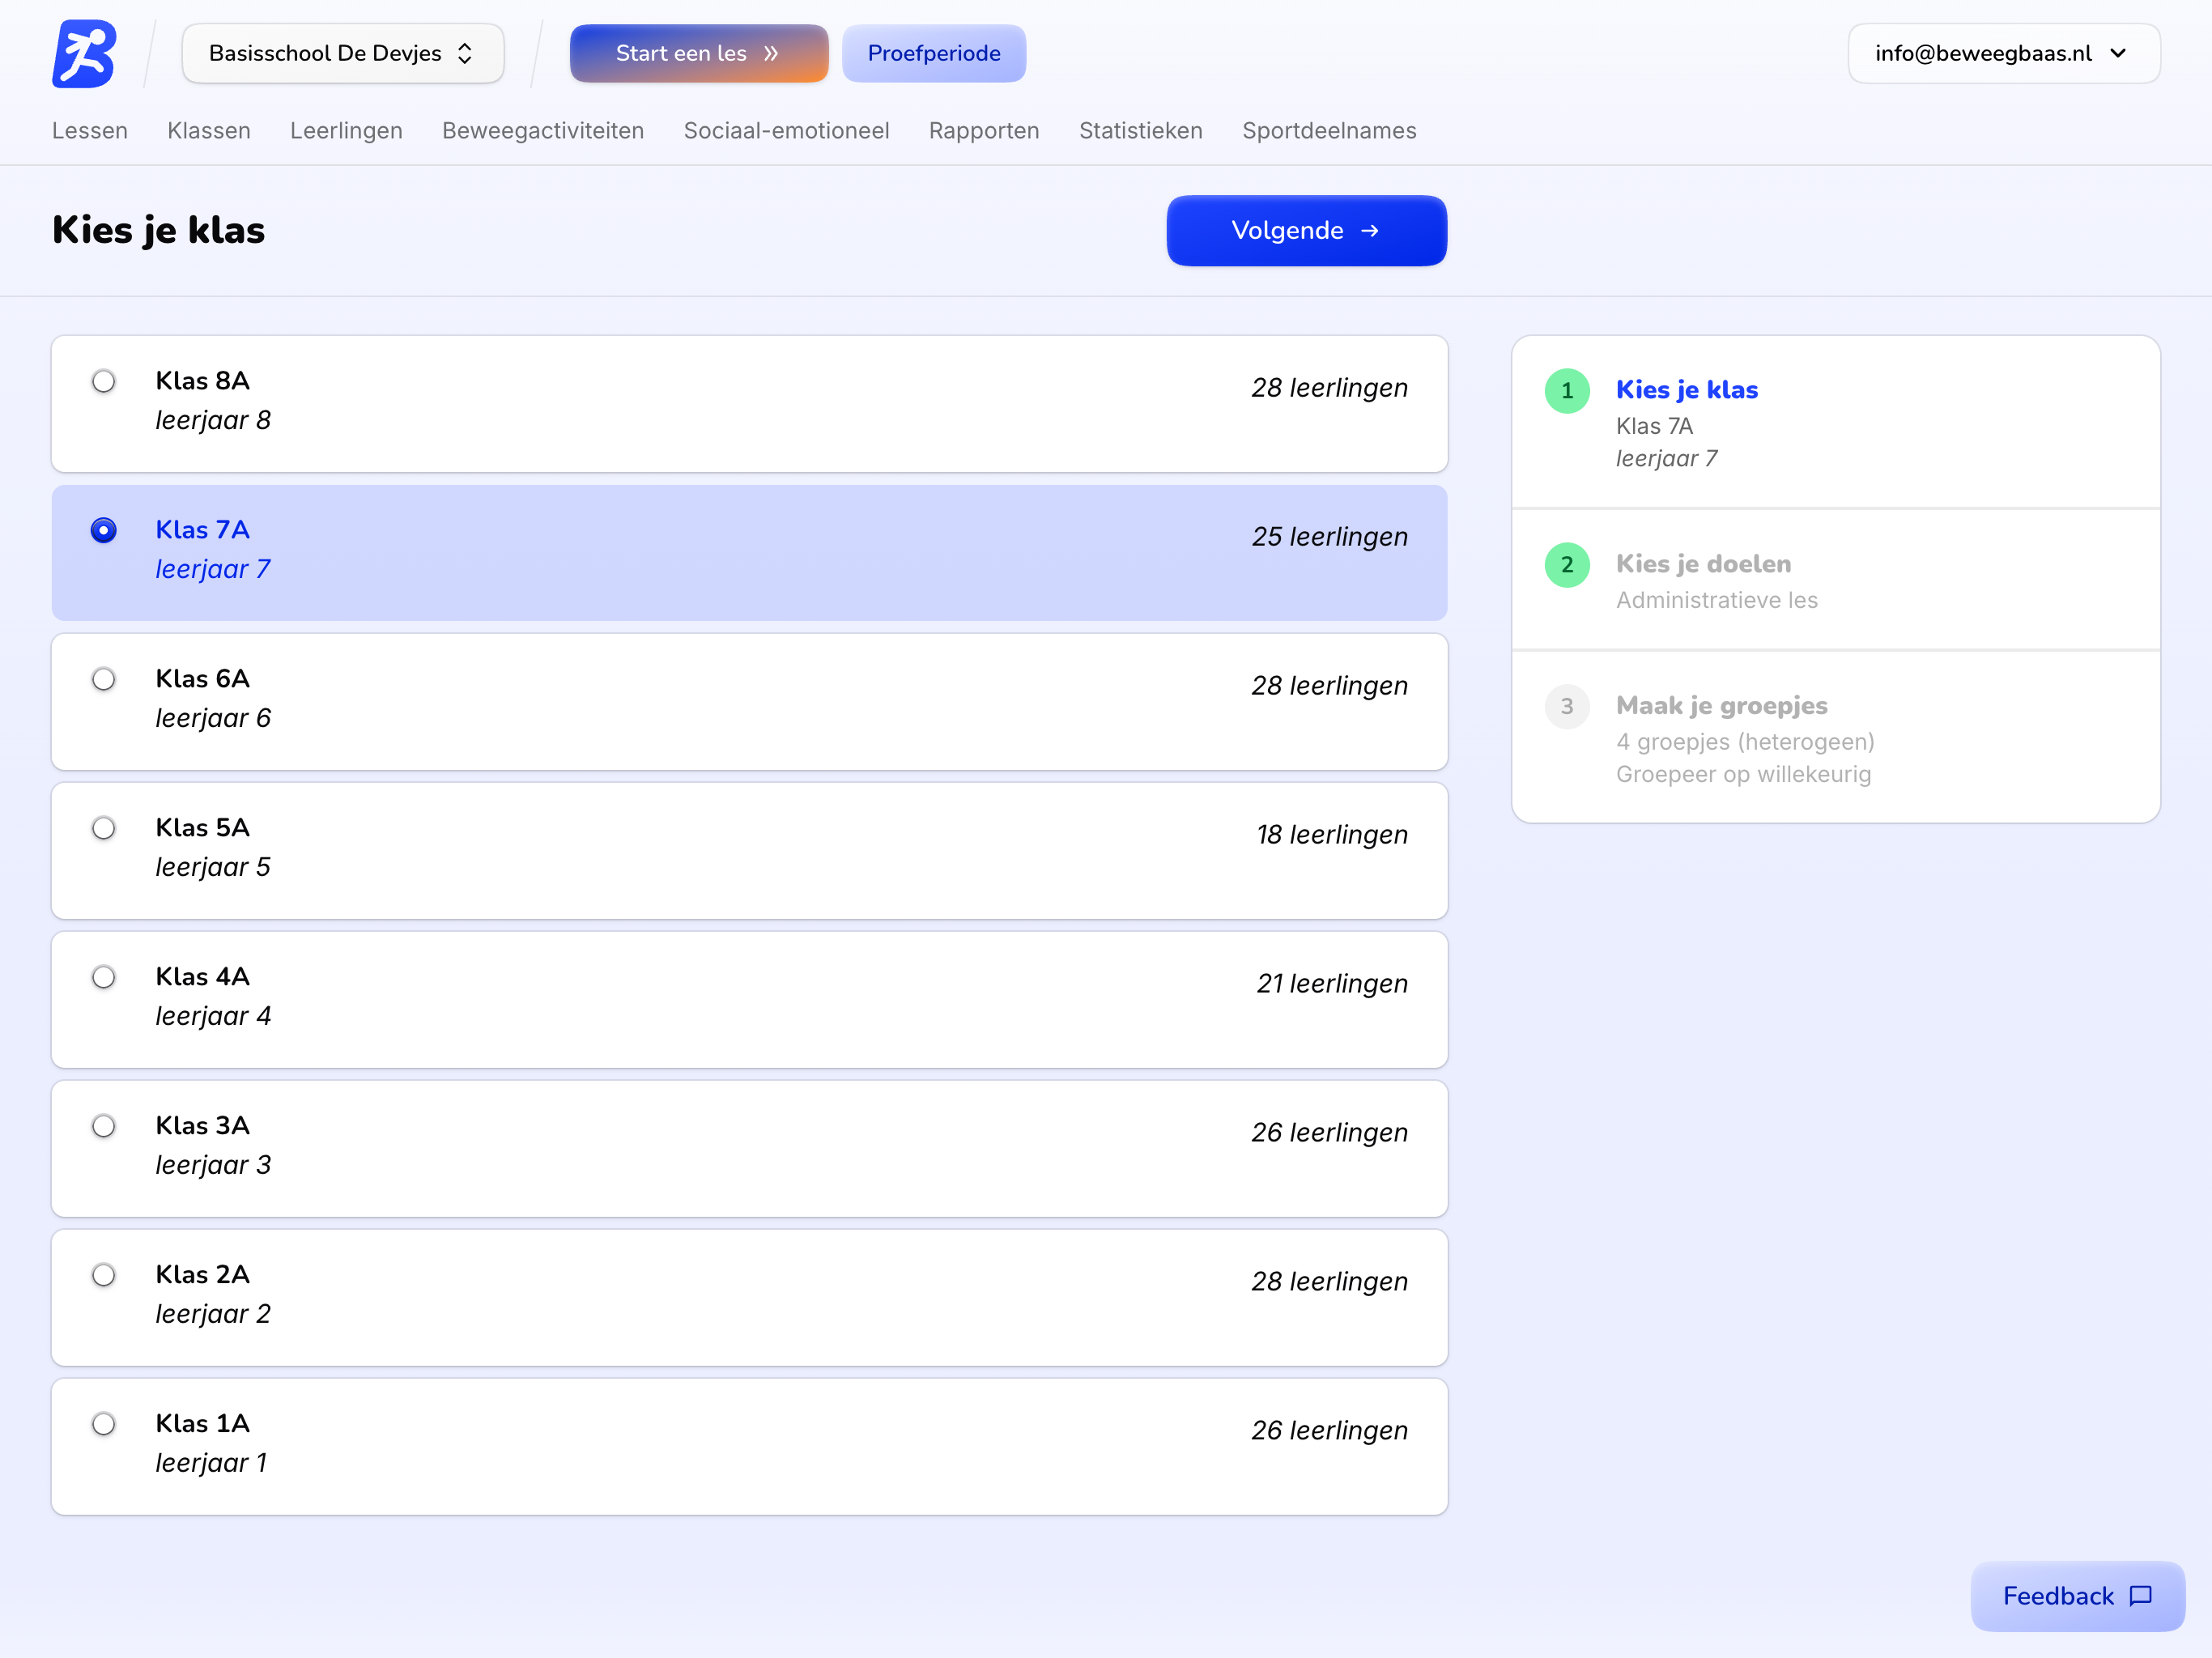The width and height of the screenshot is (2212, 1658).
Task: Expand the info@beweegbaas.nl account menu
Action: [x=2002, y=54]
